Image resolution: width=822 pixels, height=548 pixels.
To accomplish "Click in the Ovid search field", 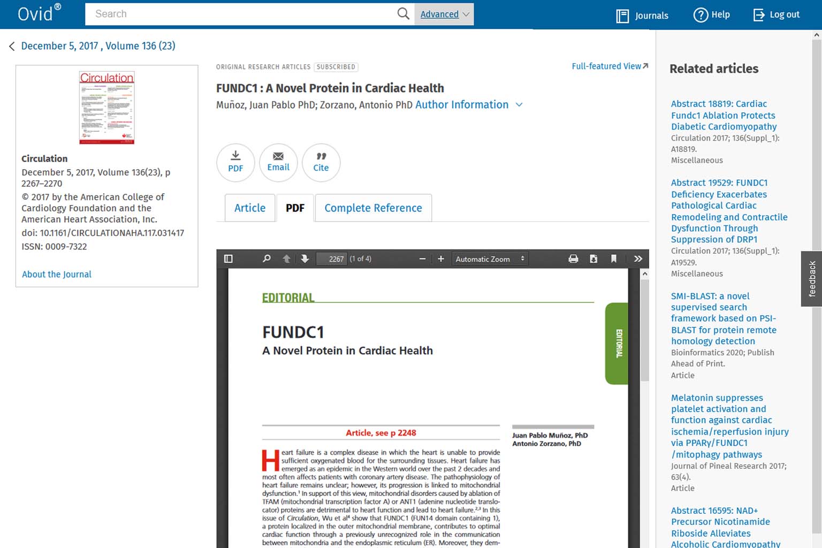I will 241,14.
